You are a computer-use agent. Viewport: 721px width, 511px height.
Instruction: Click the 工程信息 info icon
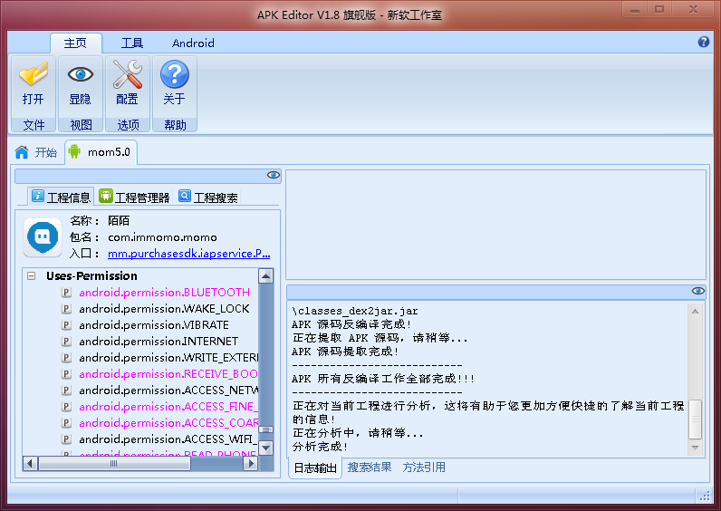coord(38,197)
